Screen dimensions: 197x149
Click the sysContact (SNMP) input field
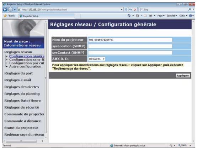tap(130, 53)
